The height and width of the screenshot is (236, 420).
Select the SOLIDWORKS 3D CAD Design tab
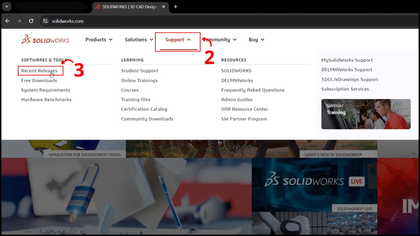[129, 7]
